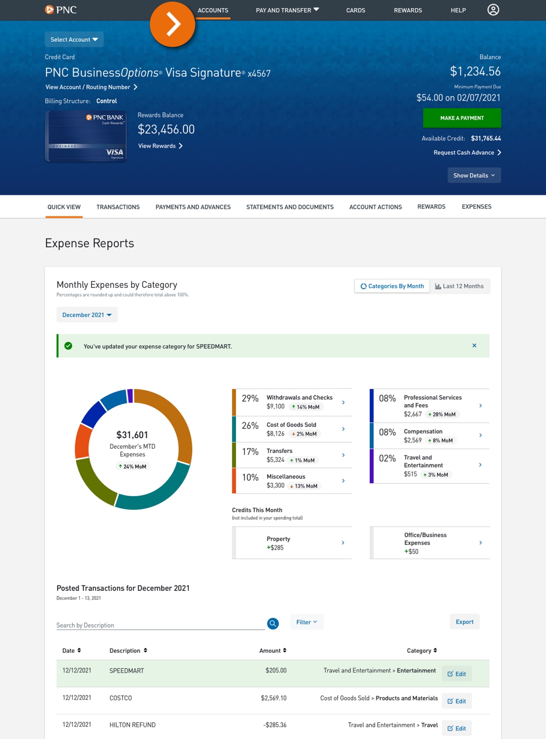Select the Account Actions tab
Viewport: 546px width, 739px height.
(x=375, y=207)
